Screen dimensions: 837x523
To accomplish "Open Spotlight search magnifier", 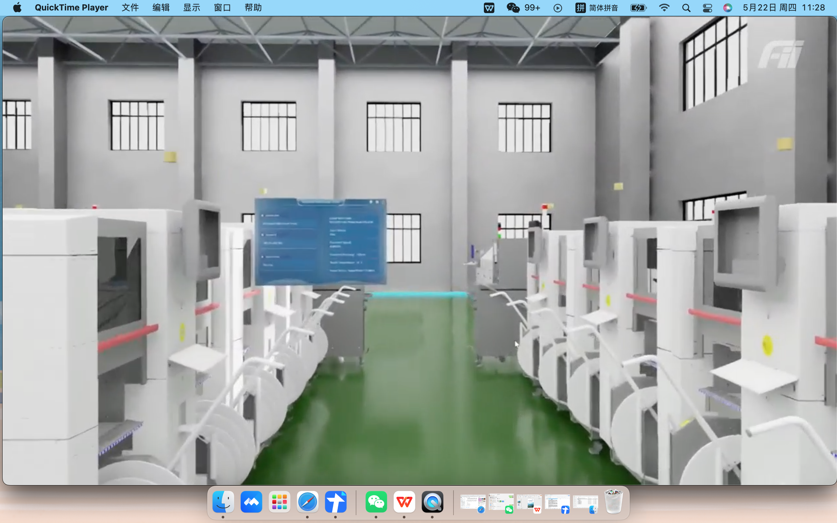I will 686,8.
